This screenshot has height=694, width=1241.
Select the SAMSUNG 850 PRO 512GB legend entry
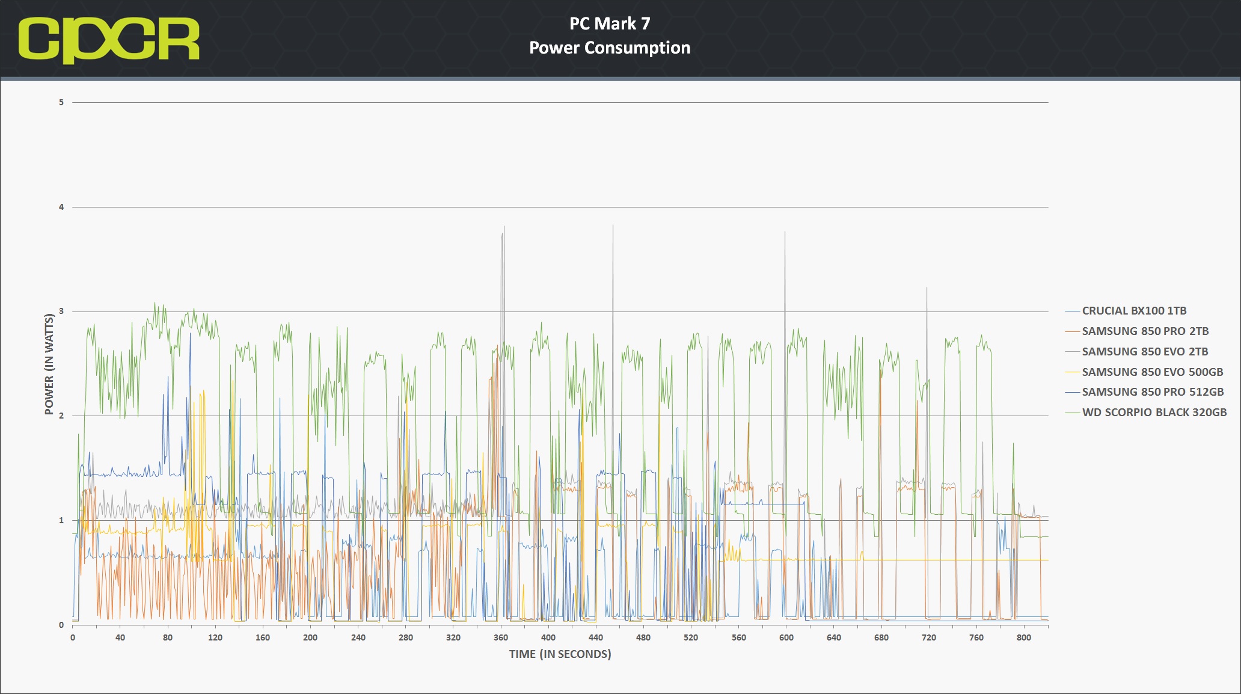[1144, 392]
